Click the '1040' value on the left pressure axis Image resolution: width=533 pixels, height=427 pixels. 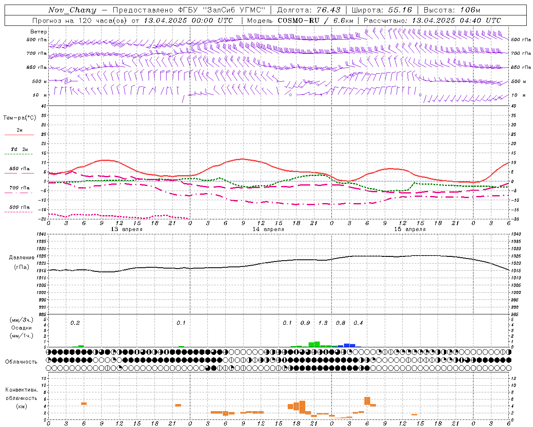(41, 234)
